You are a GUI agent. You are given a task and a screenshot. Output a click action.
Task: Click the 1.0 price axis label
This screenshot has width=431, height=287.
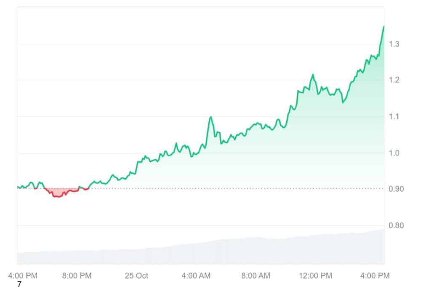pyautogui.click(x=394, y=153)
